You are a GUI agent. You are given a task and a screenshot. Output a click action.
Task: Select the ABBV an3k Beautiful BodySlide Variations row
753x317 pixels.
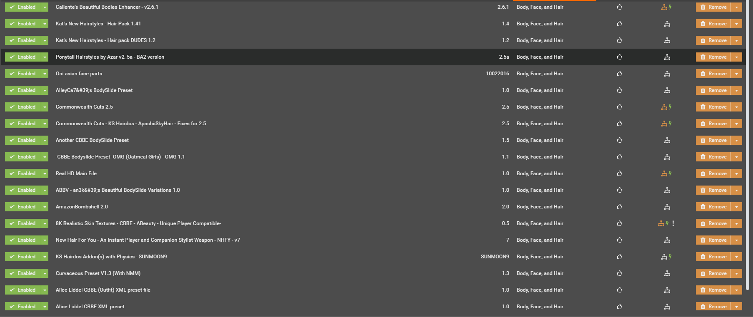click(x=373, y=190)
